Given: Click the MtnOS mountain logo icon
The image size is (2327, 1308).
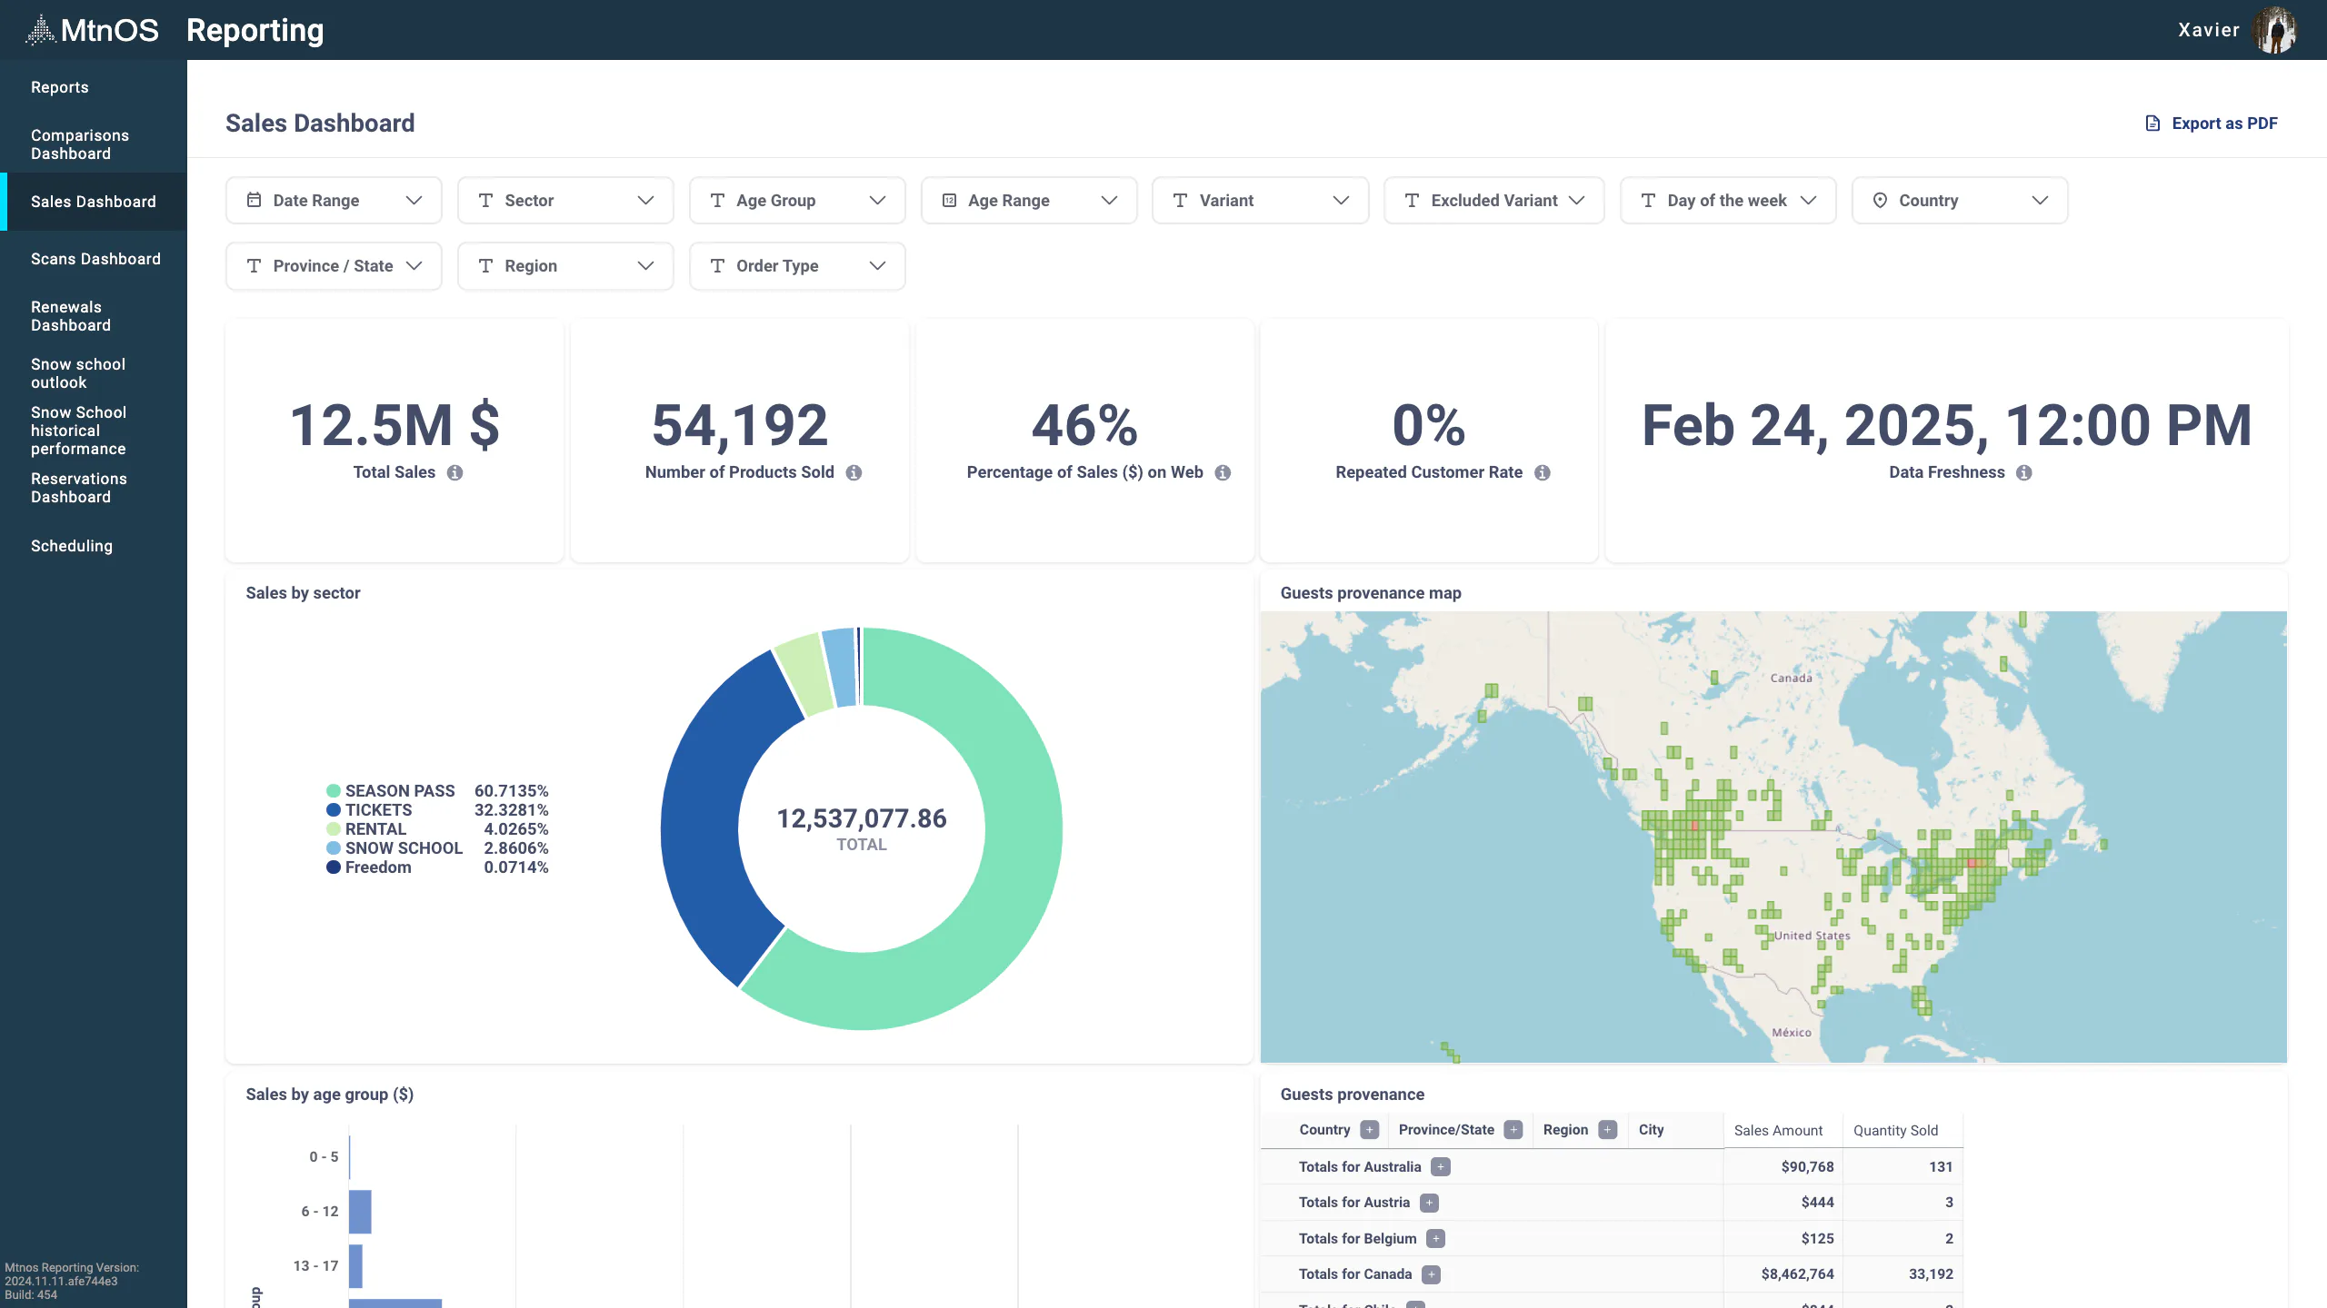Looking at the screenshot, I should [x=40, y=30].
